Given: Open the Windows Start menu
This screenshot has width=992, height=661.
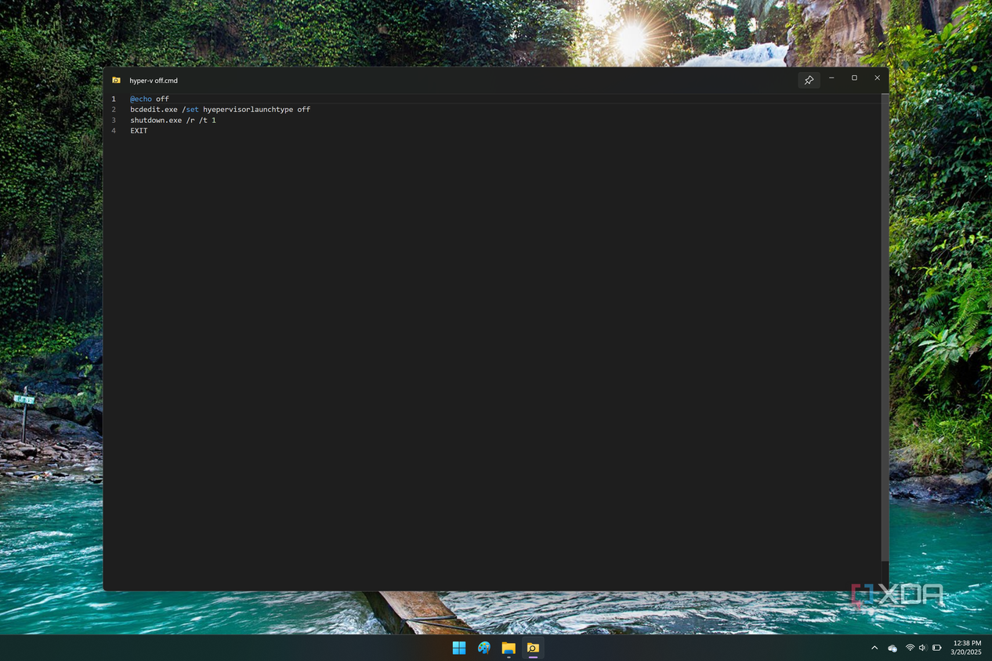Looking at the screenshot, I should [459, 648].
